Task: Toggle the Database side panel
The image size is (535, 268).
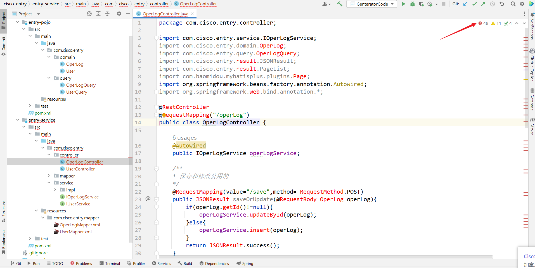Action: click(x=532, y=99)
